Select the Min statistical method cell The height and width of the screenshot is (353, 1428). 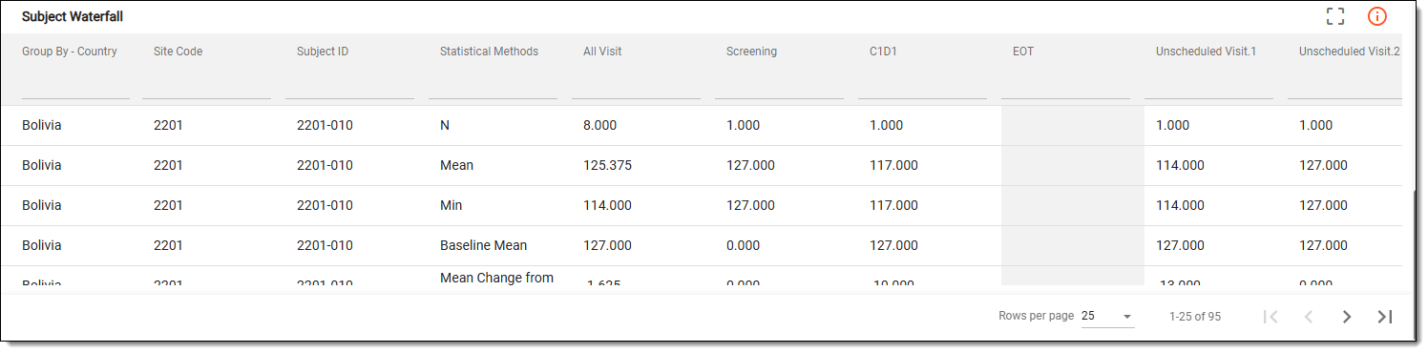(x=452, y=205)
